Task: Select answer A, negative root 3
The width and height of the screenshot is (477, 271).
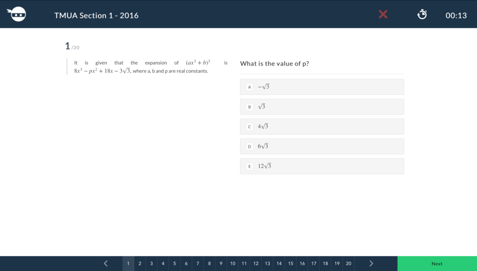Action: 322,87
